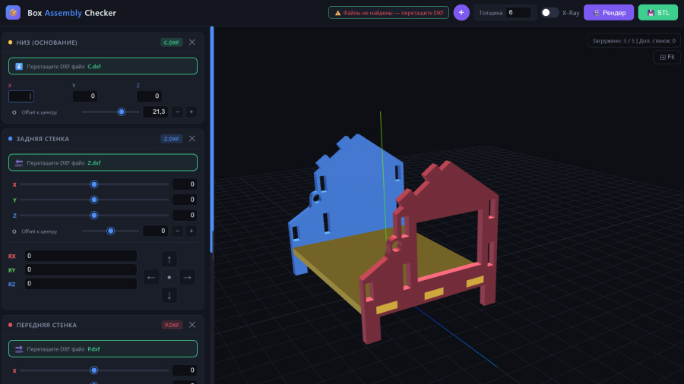Click the purple plus add wall button

(461, 13)
